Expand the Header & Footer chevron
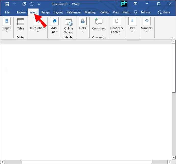176x164 pixels. pyautogui.click(x=121, y=32)
